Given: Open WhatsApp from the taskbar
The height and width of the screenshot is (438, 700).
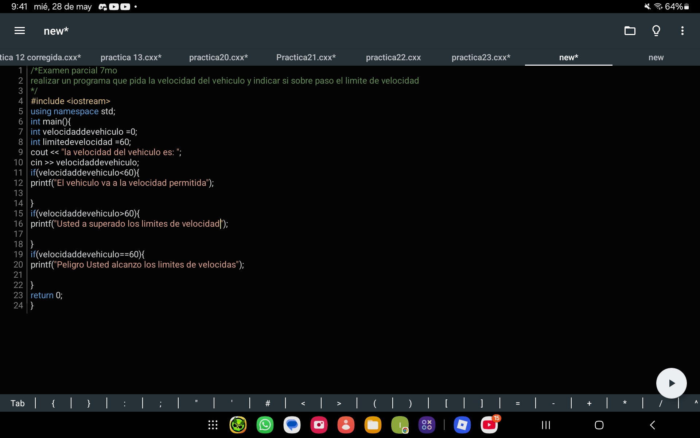Looking at the screenshot, I should point(265,425).
